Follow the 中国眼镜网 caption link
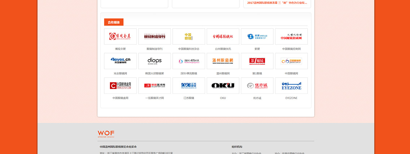 click(x=292, y=74)
